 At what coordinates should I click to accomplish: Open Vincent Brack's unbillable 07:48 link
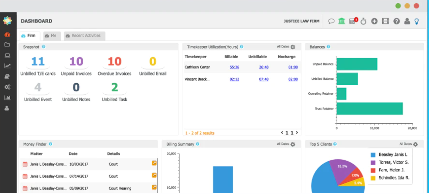click(264, 79)
